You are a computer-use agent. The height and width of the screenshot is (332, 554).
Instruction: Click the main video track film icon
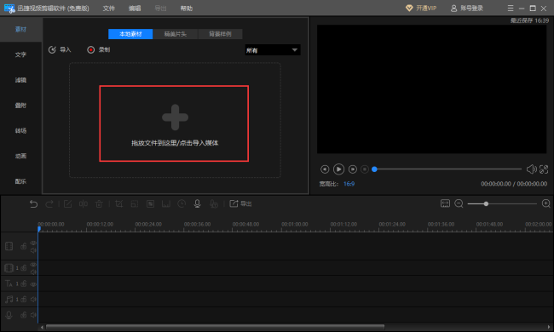coord(9,246)
